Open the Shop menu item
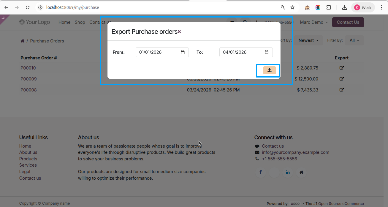This screenshot has height=207, width=388. click(80, 22)
